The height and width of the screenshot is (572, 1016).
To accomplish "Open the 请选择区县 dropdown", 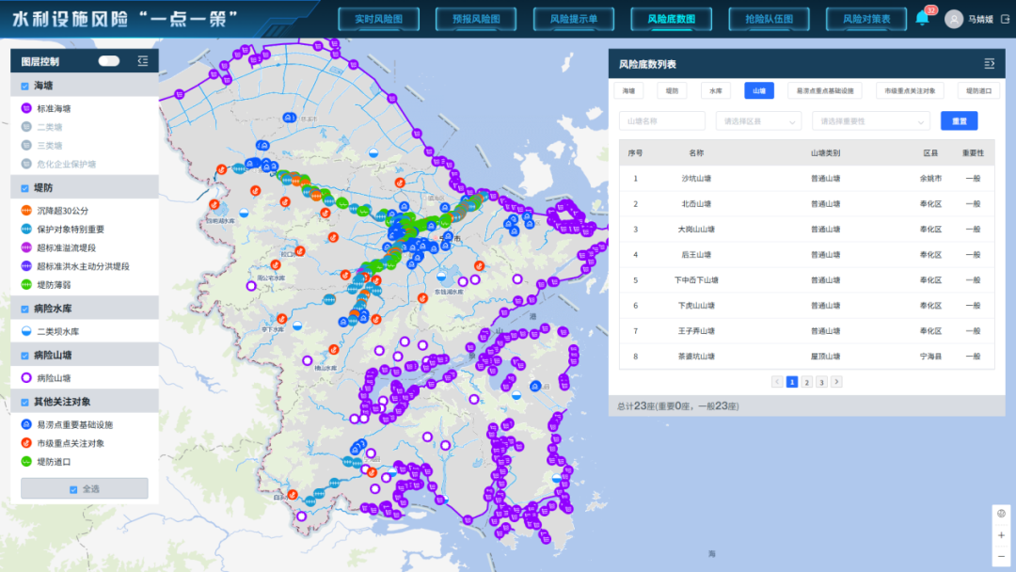I will coord(758,121).
